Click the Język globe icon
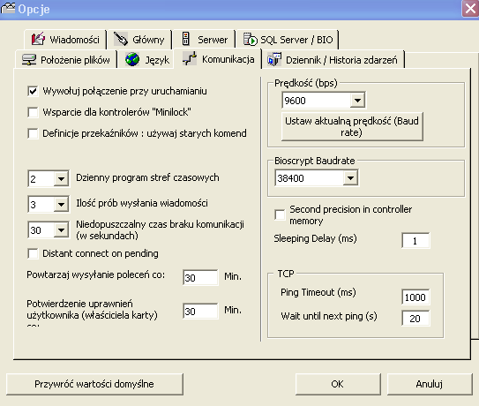 (132, 59)
